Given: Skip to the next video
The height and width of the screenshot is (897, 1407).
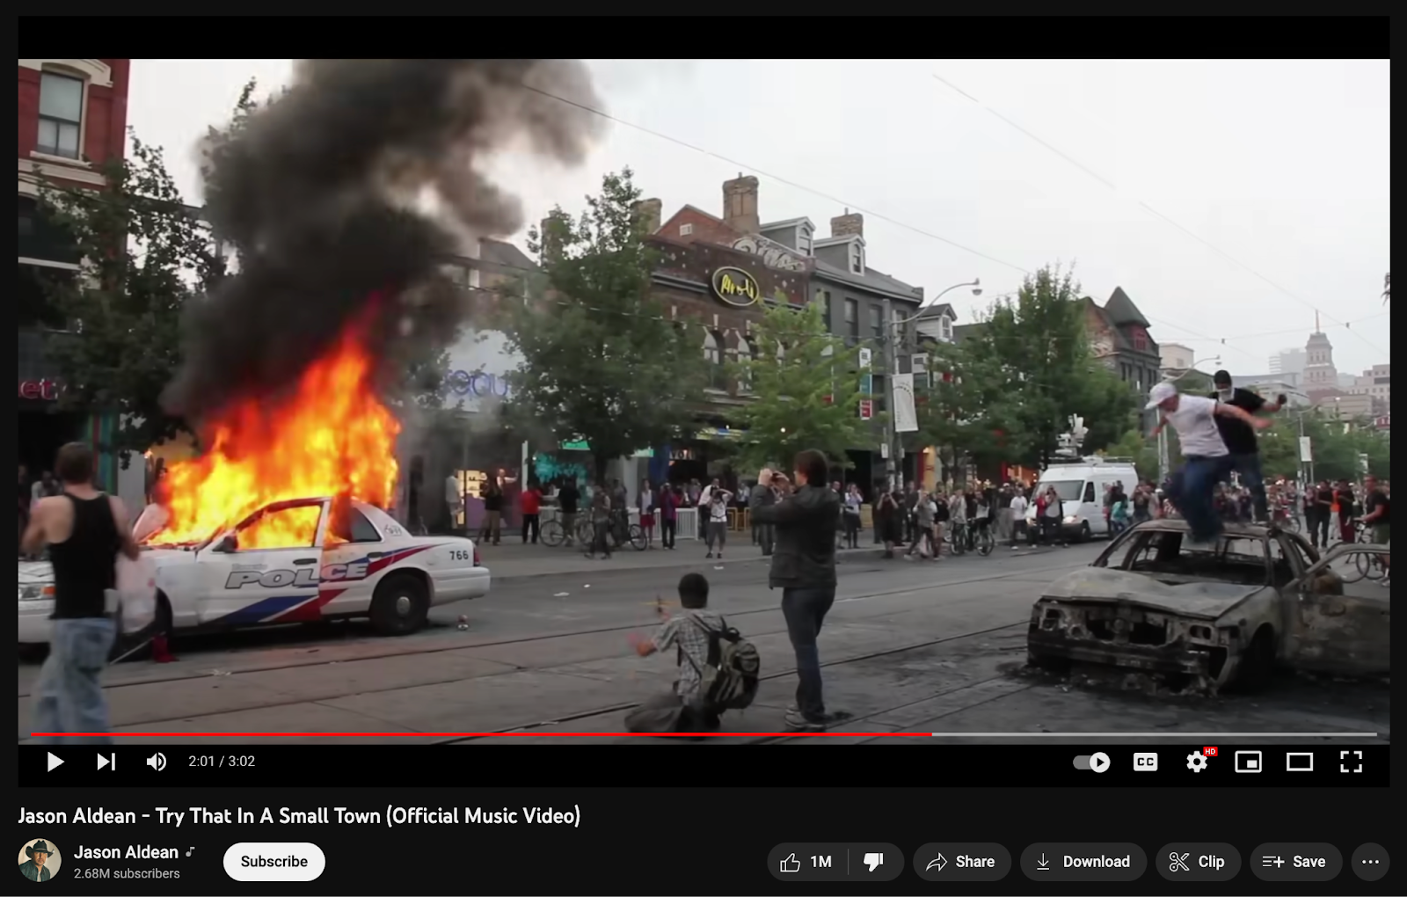Looking at the screenshot, I should [106, 762].
